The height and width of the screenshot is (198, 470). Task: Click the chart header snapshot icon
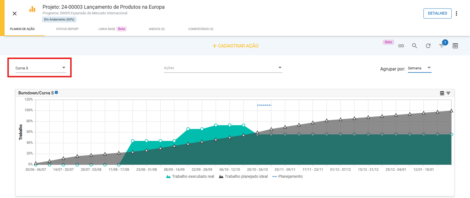442,93
